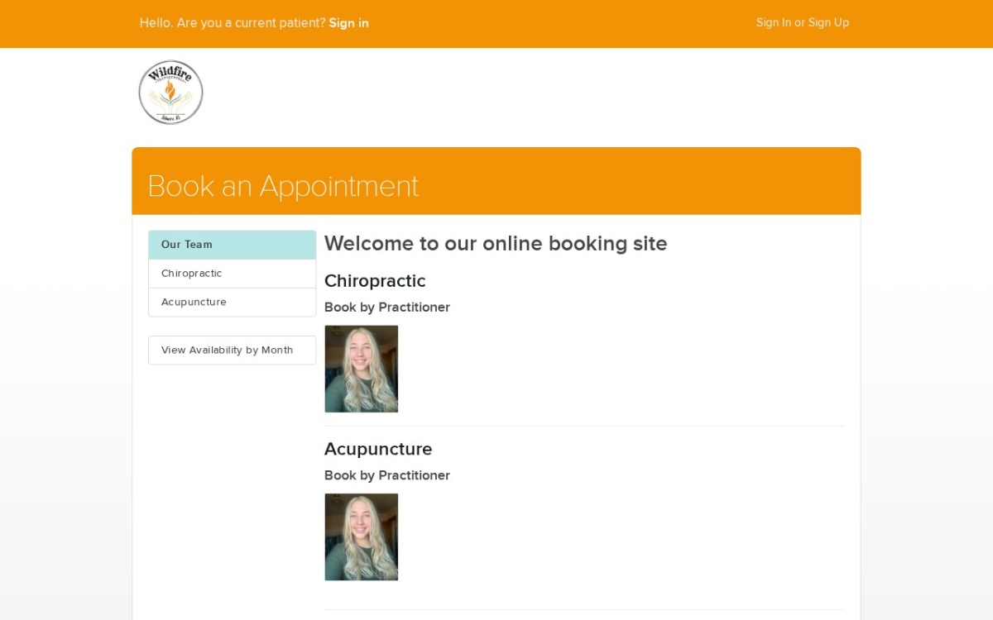Click the bold Sign in patient link
This screenshot has height=620, width=993.
tap(348, 23)
